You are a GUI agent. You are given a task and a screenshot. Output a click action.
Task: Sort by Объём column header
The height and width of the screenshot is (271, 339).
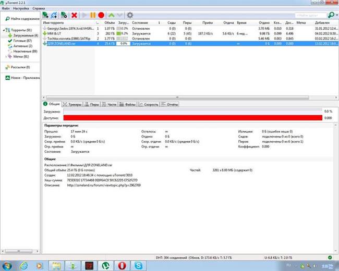pos(110,23)
